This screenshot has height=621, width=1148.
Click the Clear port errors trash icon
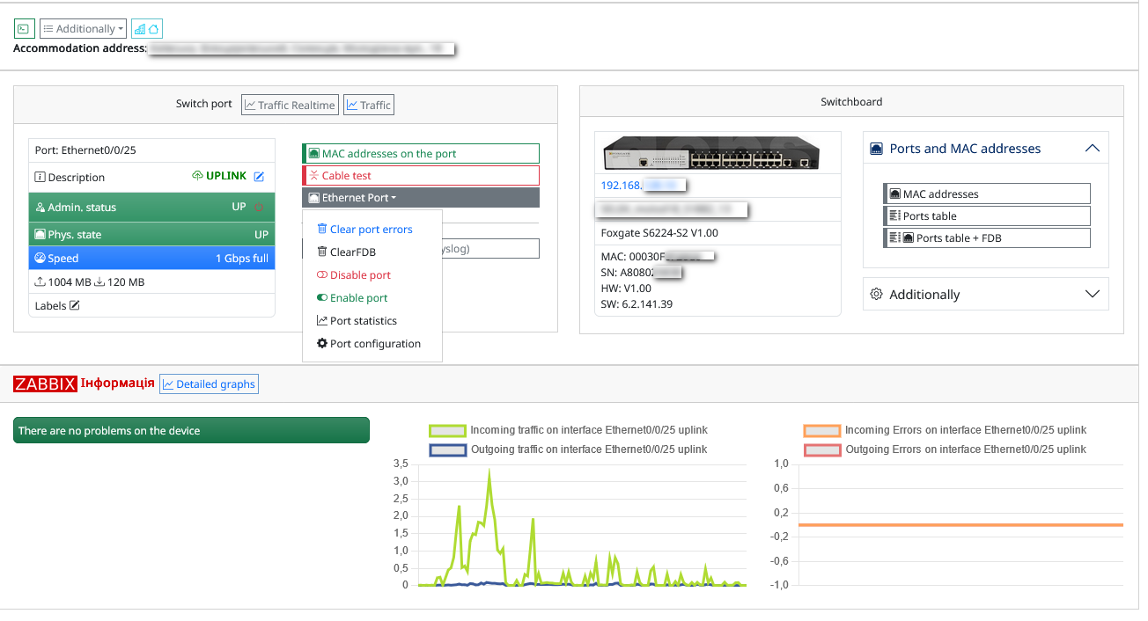click(x=322, y=230)
